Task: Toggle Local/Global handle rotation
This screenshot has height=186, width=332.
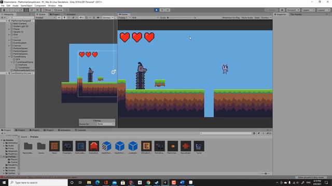Action: click(x=58, y=10)
